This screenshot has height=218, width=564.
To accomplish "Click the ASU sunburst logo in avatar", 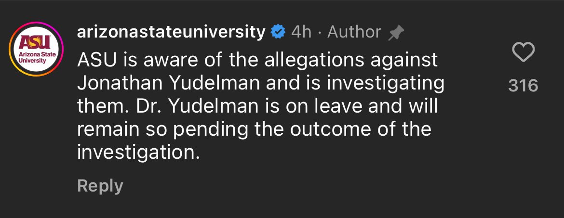I will [35, 42].
